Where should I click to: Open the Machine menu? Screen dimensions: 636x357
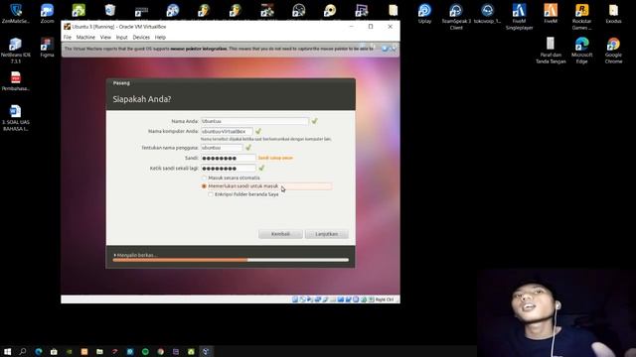click(x=85, y=38)
